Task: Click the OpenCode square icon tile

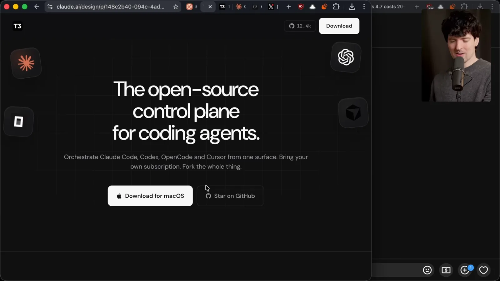Action: (x=19, y=122)
